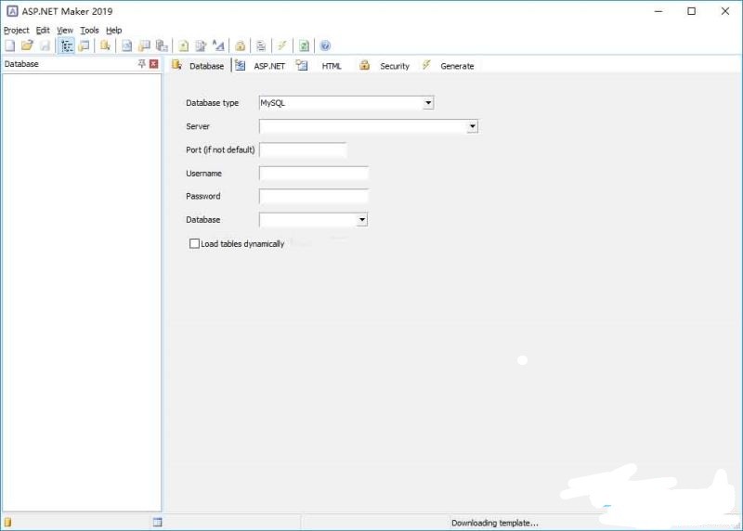
Task: Click the Port input field
Action: (x=303, y=150)
